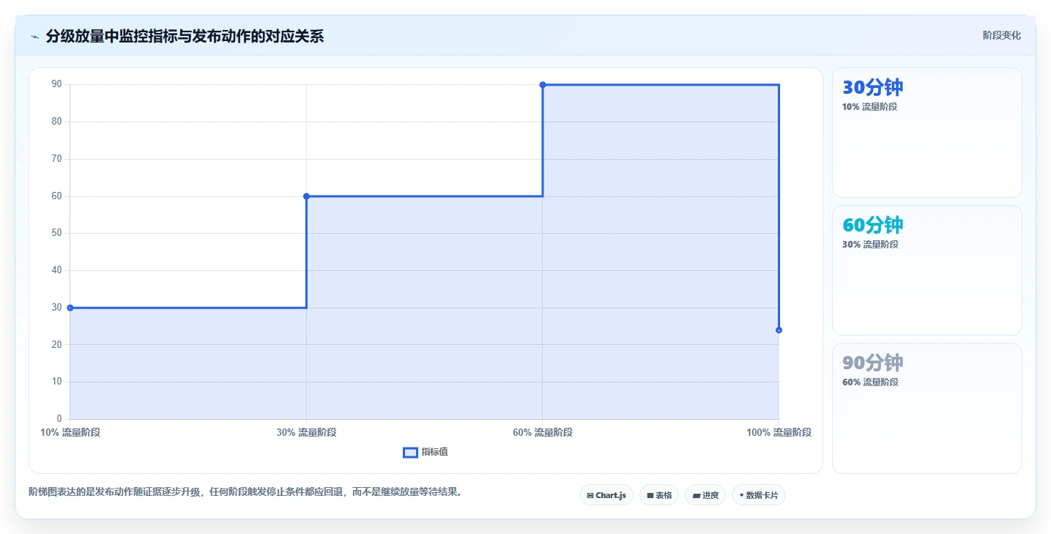Image resolution: width=1051 pixels, height=534 pixels.
Task: Open the 90分钟 stage card
Action: point(926,408)
